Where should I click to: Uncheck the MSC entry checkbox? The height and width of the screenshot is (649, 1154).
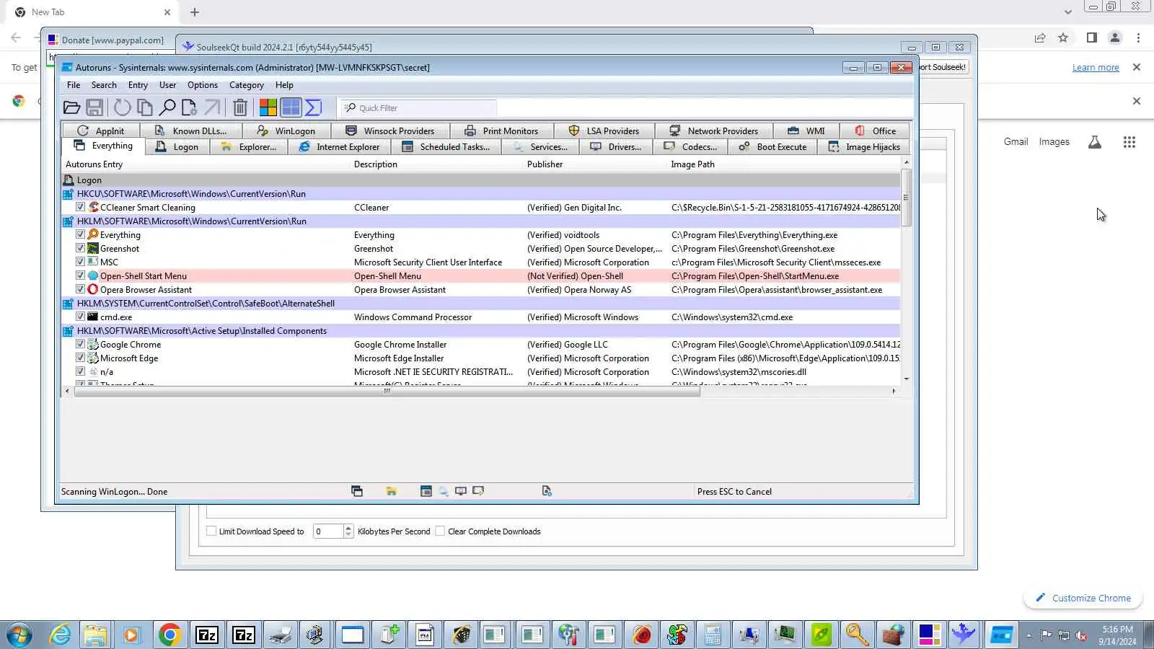tap(80, 262)
